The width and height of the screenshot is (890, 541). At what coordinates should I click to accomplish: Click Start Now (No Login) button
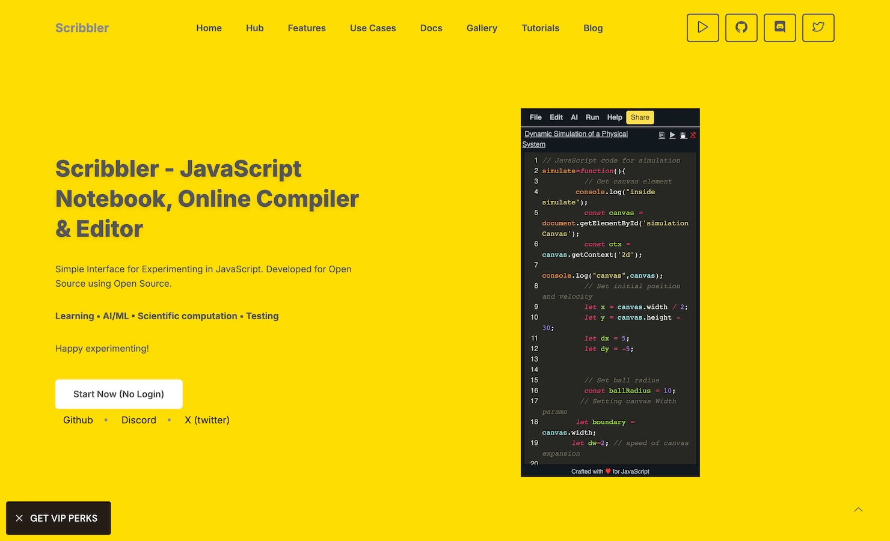point(118,394)
